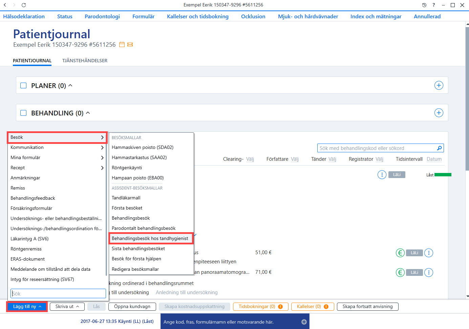
Task: Switch to the TJÄNSTEHÄNDELSER tab
Action: (85, 61)
